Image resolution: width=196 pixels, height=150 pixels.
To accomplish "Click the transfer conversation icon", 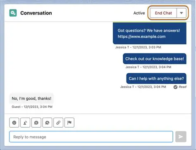I will coord(25,123).
